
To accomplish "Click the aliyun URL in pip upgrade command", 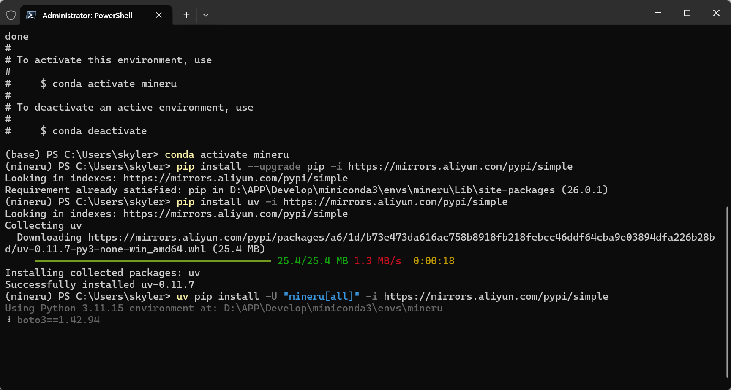I will [460, 166].
